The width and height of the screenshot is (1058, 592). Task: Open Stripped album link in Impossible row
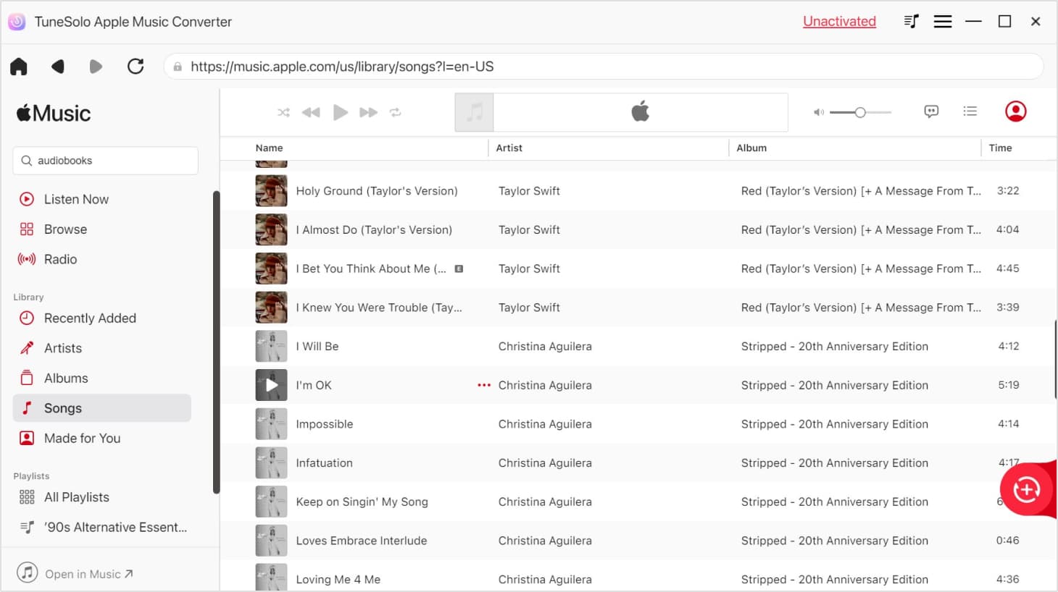tap(834, 424)
